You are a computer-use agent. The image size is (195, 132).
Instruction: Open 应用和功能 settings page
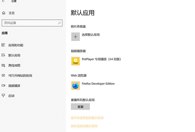click(x=16, y=45)
